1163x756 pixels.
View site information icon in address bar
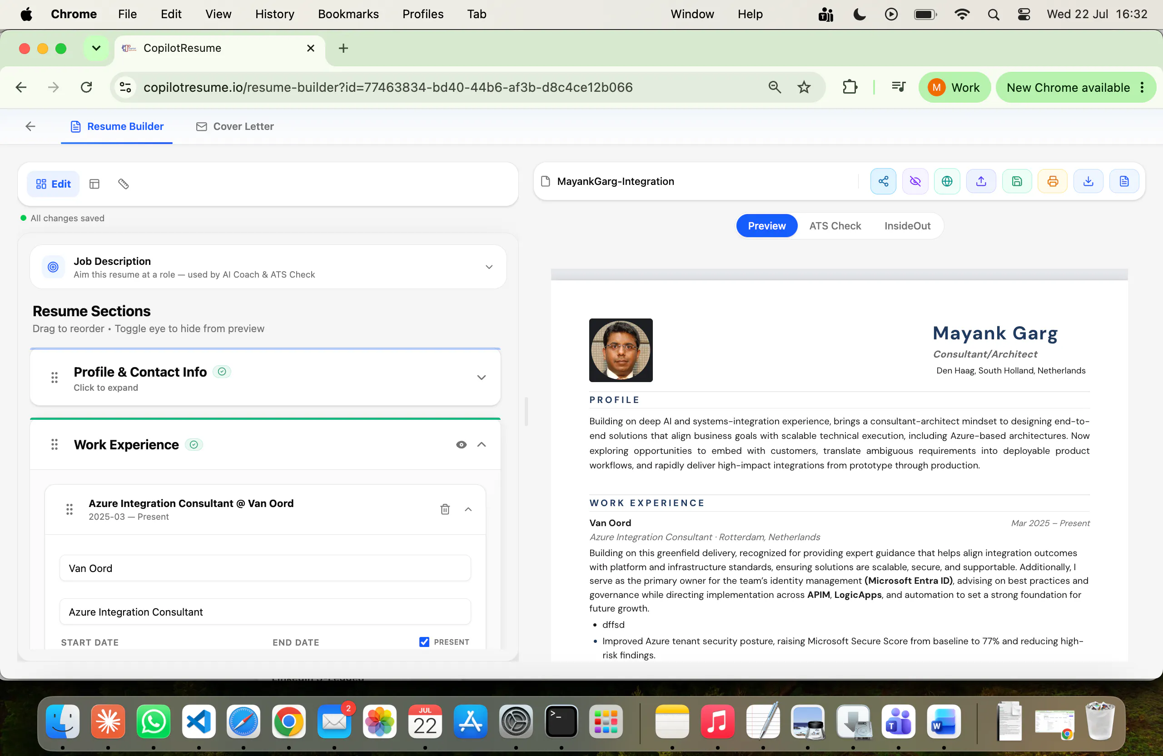[125, 88]
